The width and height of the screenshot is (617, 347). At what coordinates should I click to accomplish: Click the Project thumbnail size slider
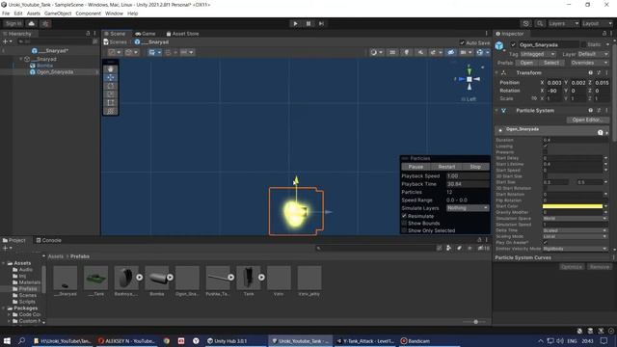point(475,322)
